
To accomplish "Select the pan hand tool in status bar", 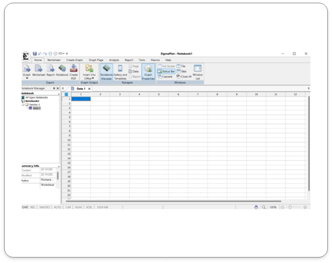I will pos(256,207).
